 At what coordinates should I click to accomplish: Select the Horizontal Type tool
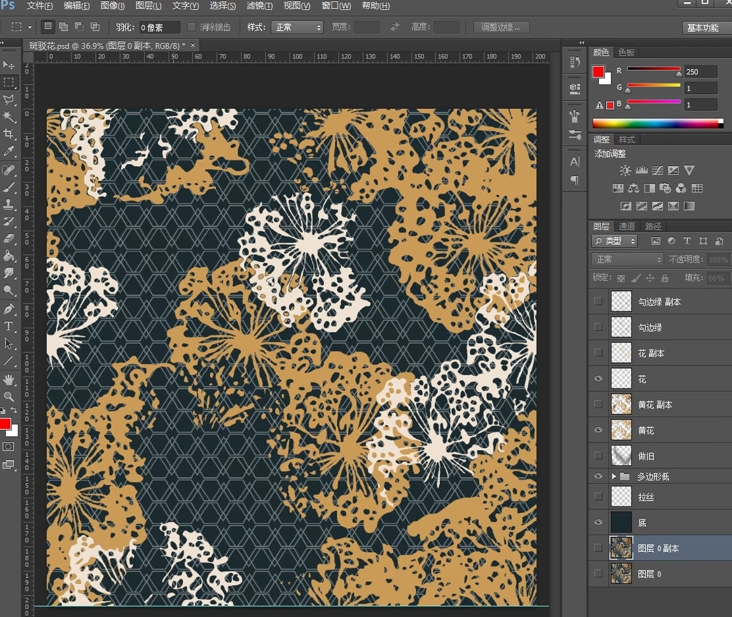tap(9, 326)
